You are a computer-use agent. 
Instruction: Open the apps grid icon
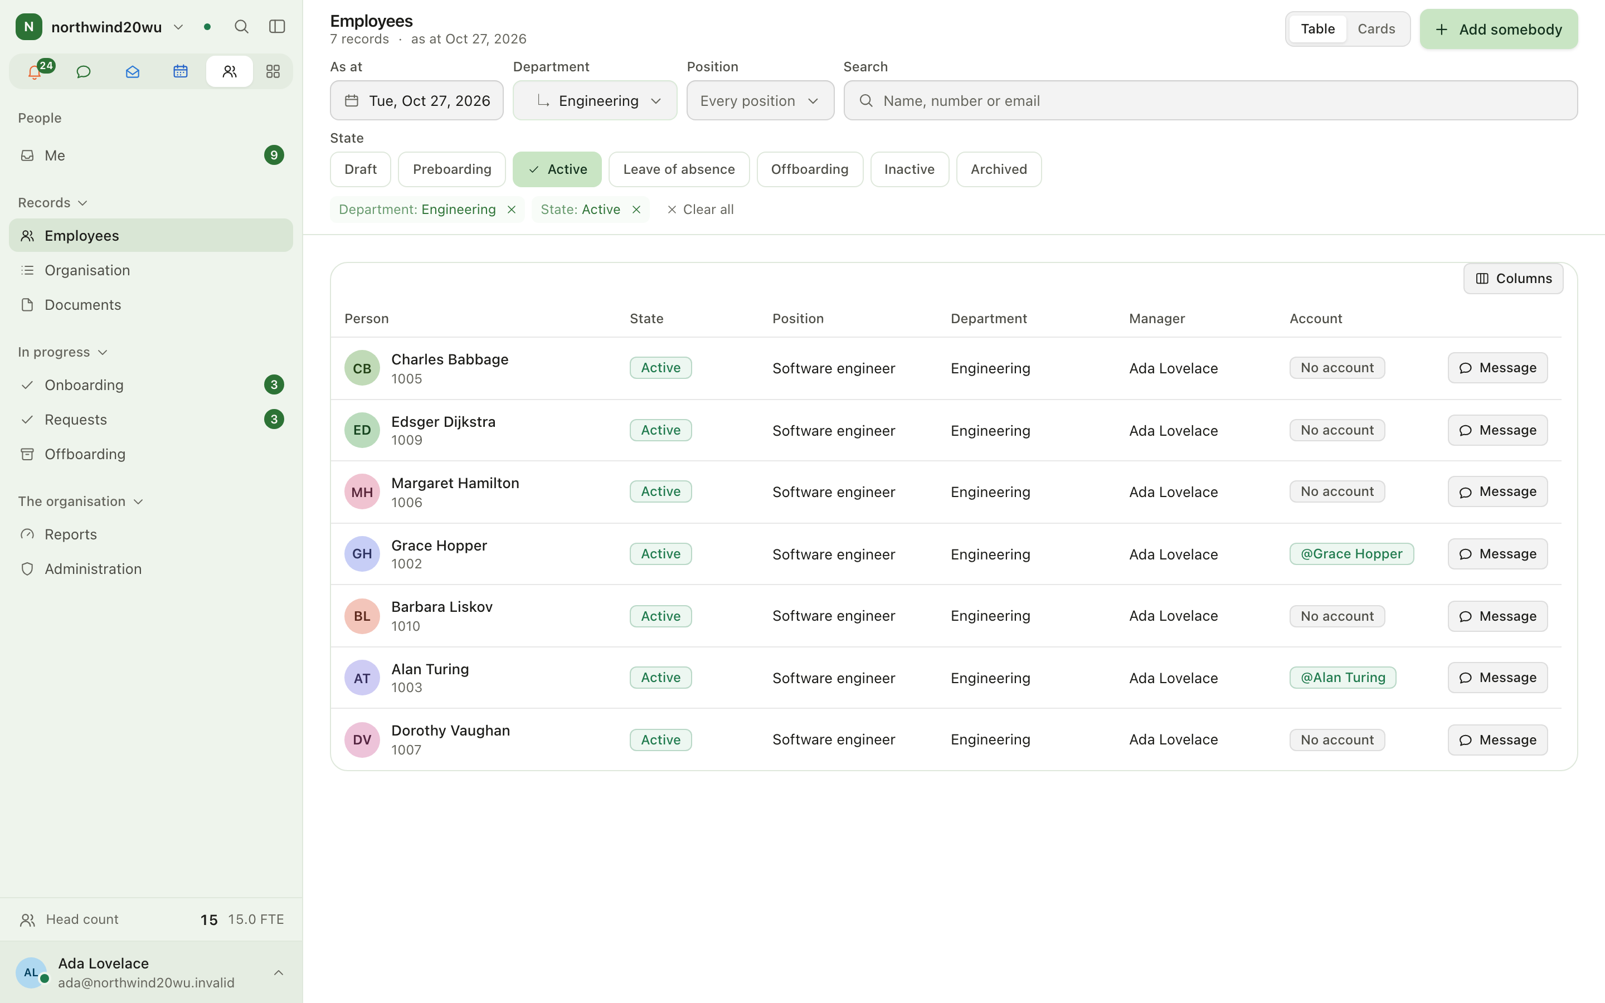(x=273, y=72)
